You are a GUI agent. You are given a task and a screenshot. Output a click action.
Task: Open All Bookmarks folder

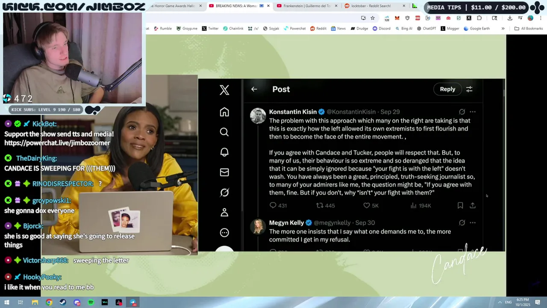[x=529, y=29]
